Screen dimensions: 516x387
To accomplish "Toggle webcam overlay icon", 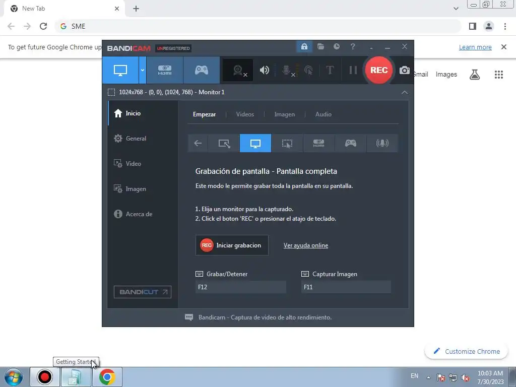I will (x=238, y=70).
